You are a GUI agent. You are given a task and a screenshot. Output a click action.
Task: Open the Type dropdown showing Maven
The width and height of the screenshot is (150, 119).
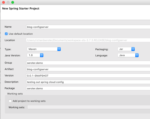click(x=44, y=49)
